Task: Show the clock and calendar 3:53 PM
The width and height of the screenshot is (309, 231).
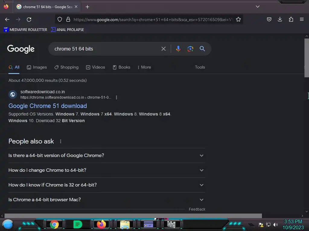Action: (x=293, y=224)
